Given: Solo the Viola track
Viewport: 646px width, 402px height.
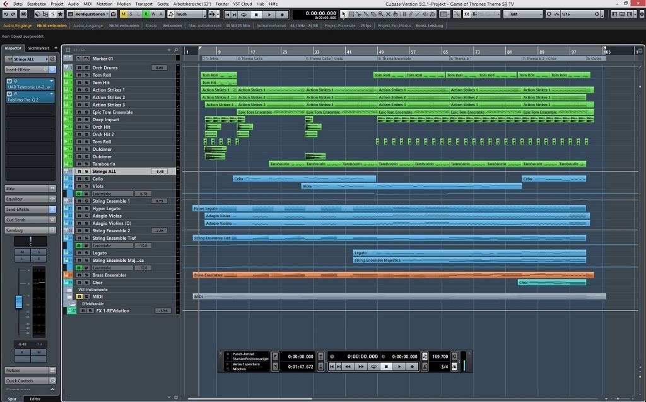Looking at the screenshot, I should point(86,186).
